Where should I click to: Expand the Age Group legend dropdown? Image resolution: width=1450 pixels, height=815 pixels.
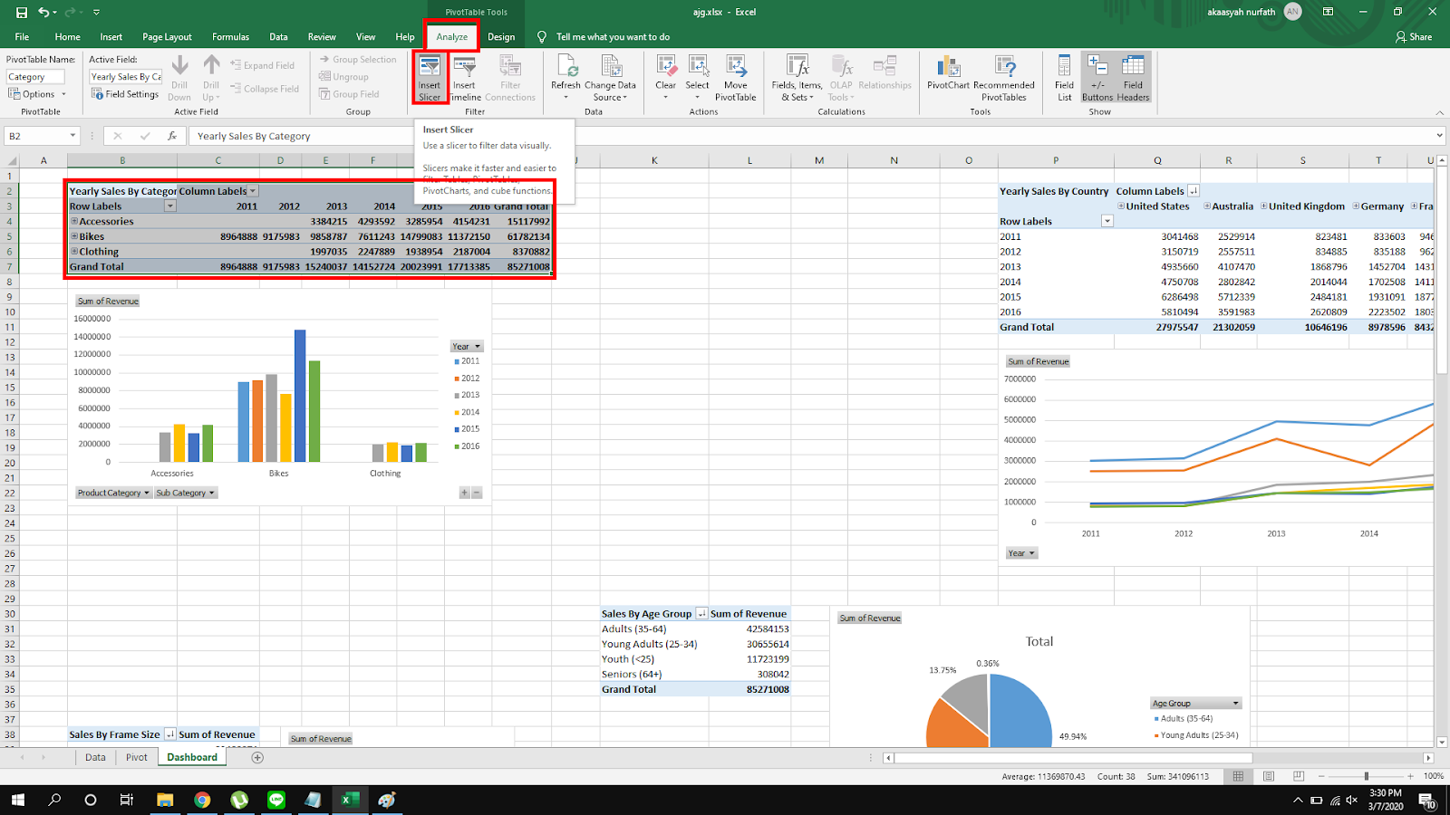pos(1235,704)
